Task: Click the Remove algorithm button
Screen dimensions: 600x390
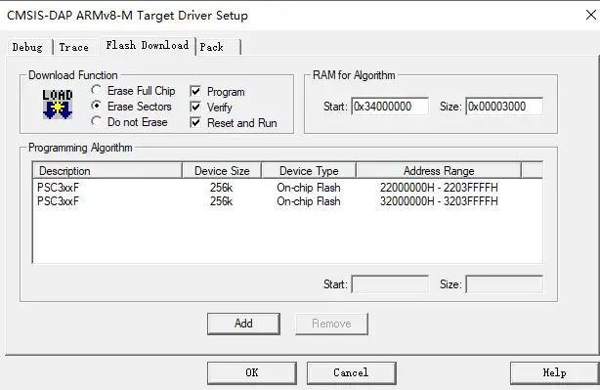Action: (331, 324)
